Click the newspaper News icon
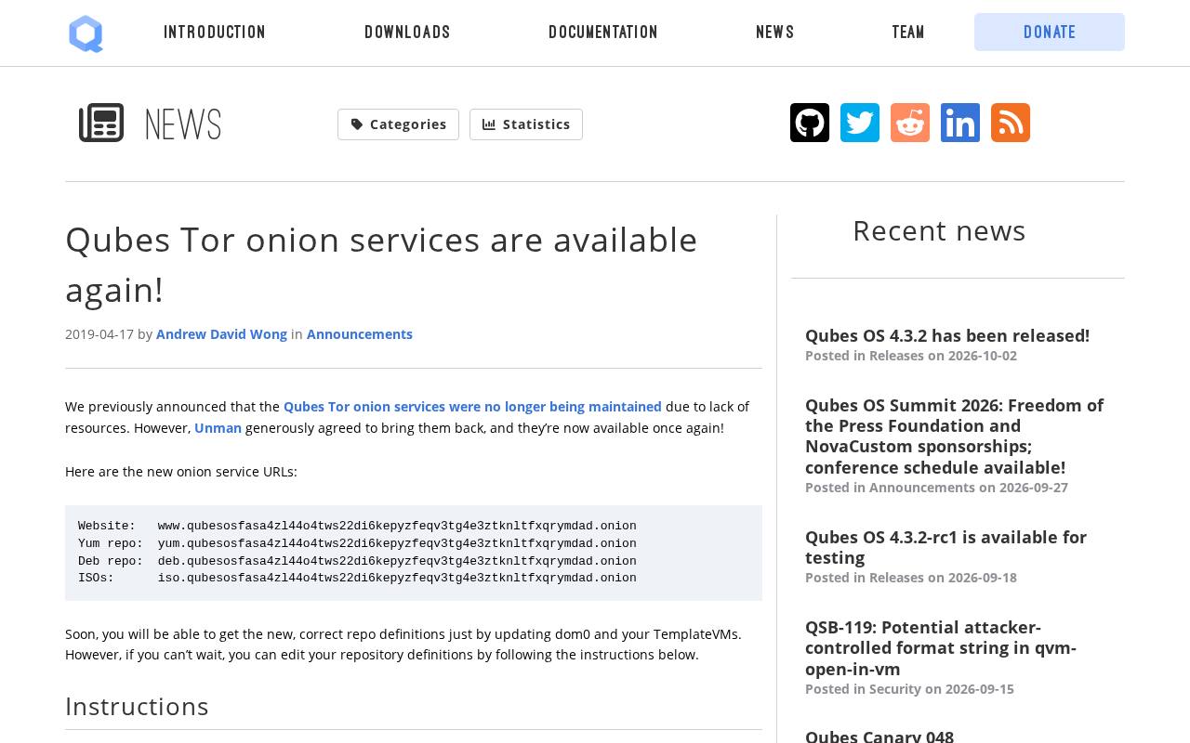 click(x=101, y=123)
